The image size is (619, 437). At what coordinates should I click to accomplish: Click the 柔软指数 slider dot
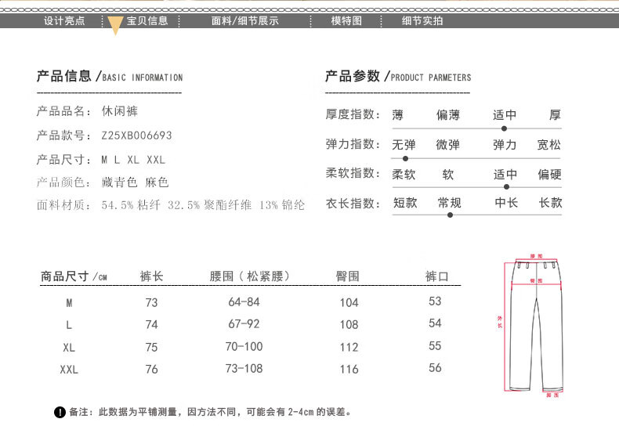tap(506, 187)
